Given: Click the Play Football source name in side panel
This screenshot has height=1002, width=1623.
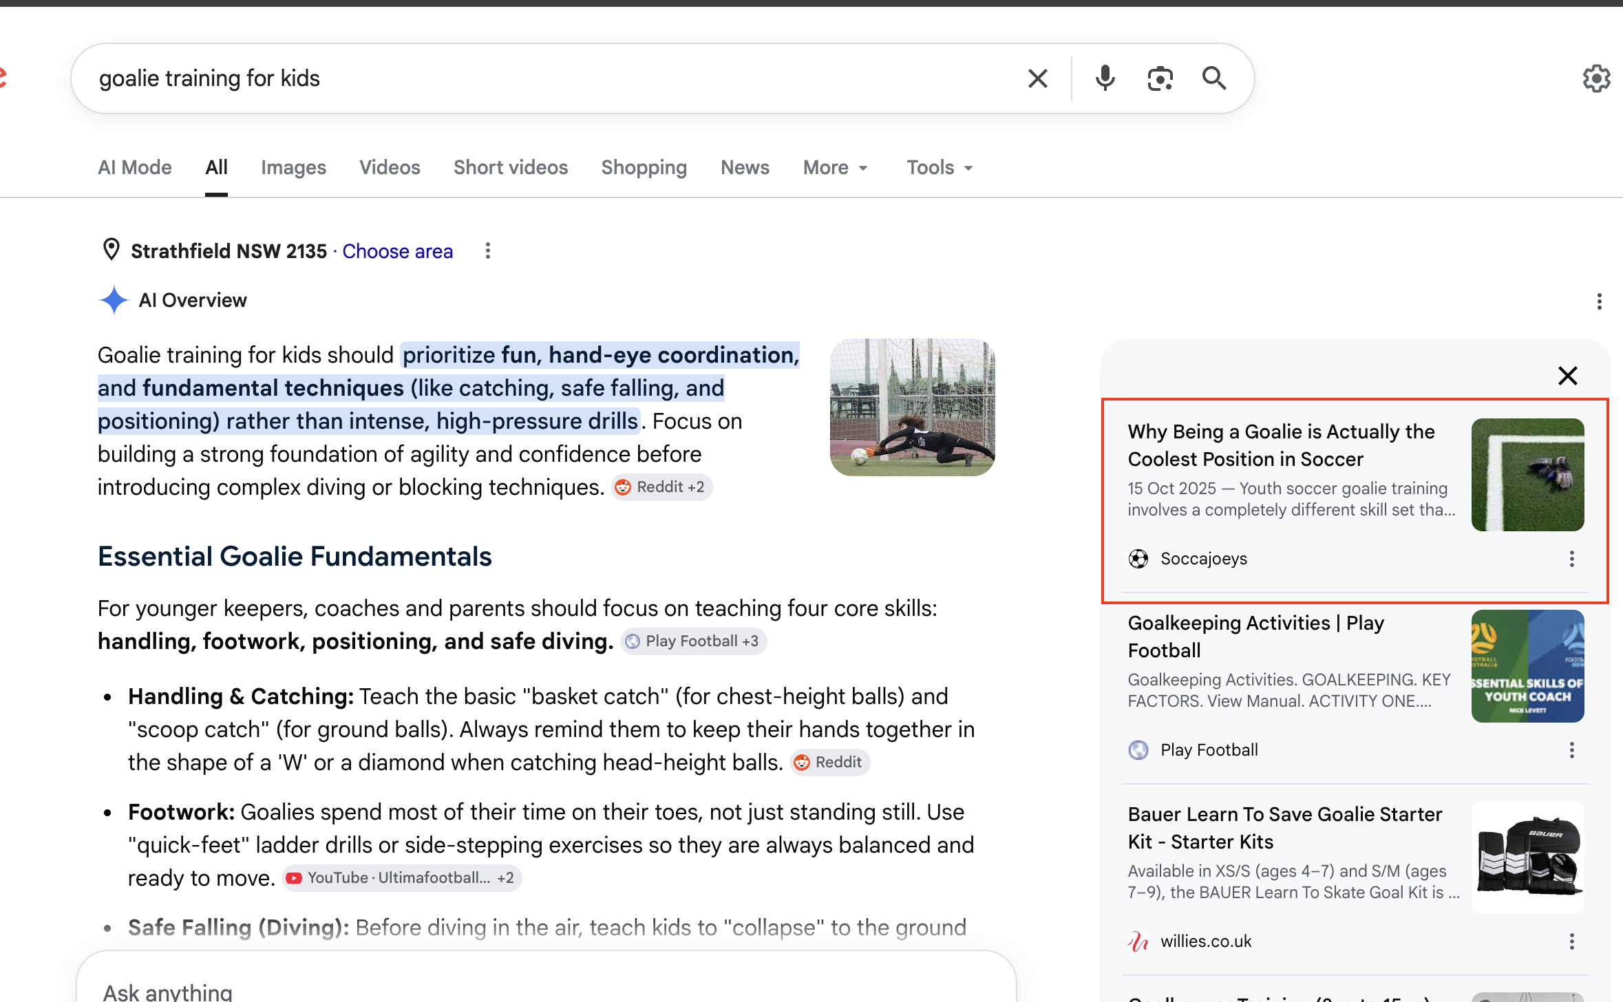Looking at the screenshot, I should 1209,750.
